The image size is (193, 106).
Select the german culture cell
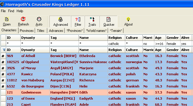134,80
